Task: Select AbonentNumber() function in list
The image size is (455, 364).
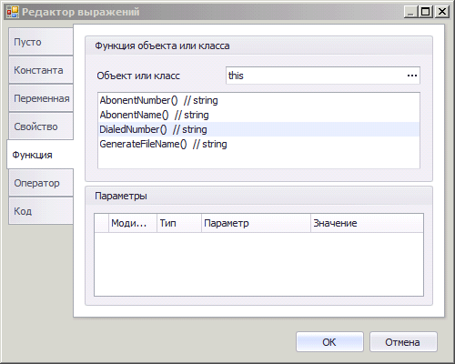Action: click(x=258, y=100)
